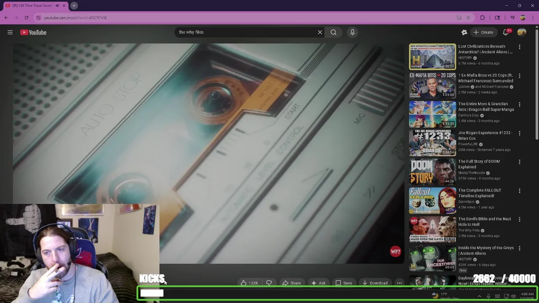Click the Create button
The width and height of the screenshot is (539, 303).
(483, 32)
